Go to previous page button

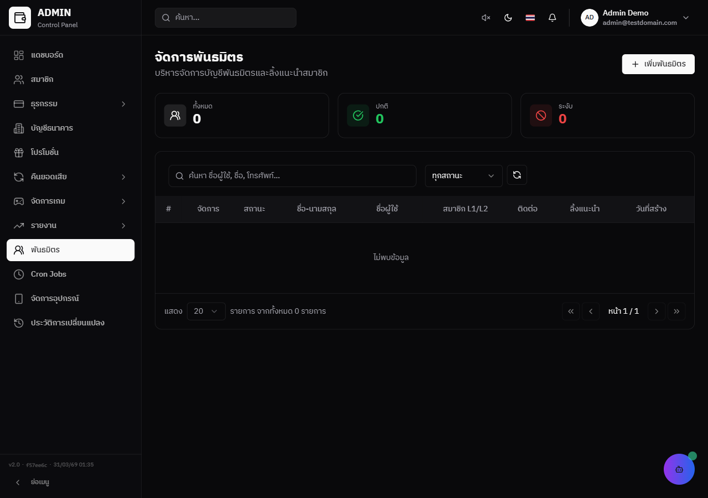591,312
